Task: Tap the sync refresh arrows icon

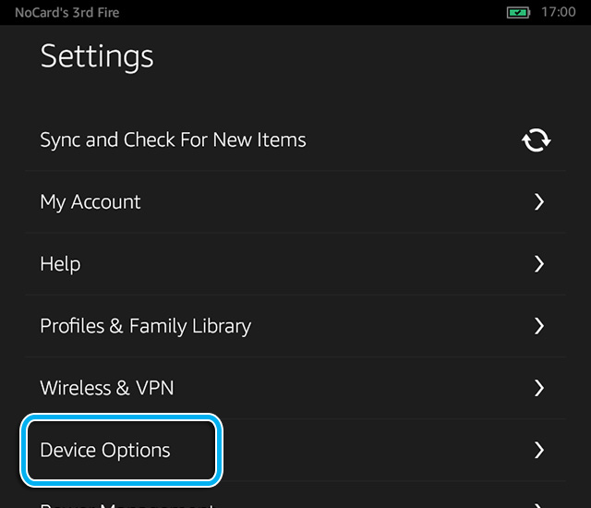Action: (536, 140)
